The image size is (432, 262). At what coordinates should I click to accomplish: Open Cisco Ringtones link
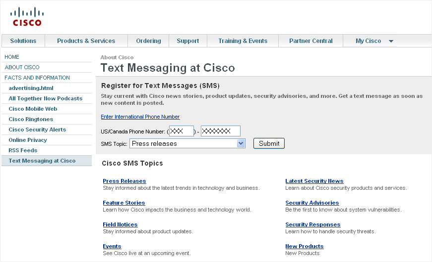click(x=31, y=119)
